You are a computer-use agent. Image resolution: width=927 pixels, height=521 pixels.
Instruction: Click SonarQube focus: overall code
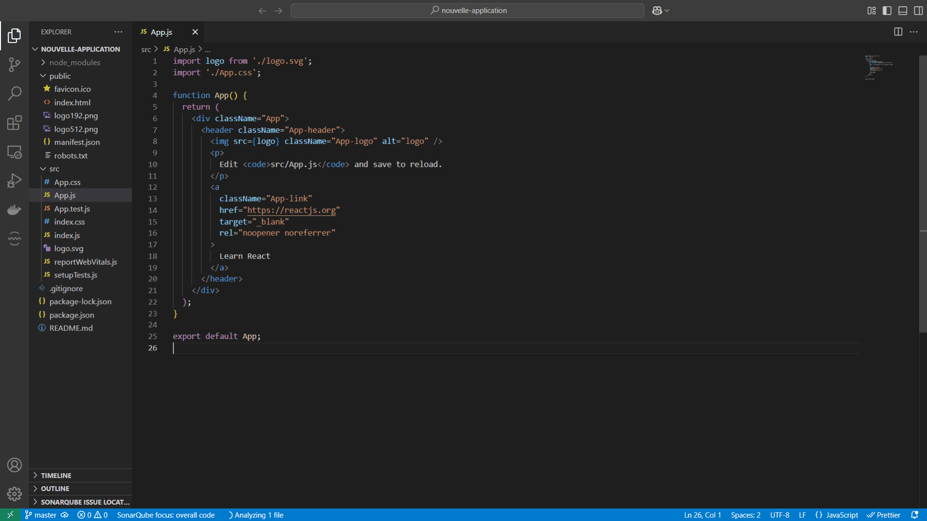point(166,515)
